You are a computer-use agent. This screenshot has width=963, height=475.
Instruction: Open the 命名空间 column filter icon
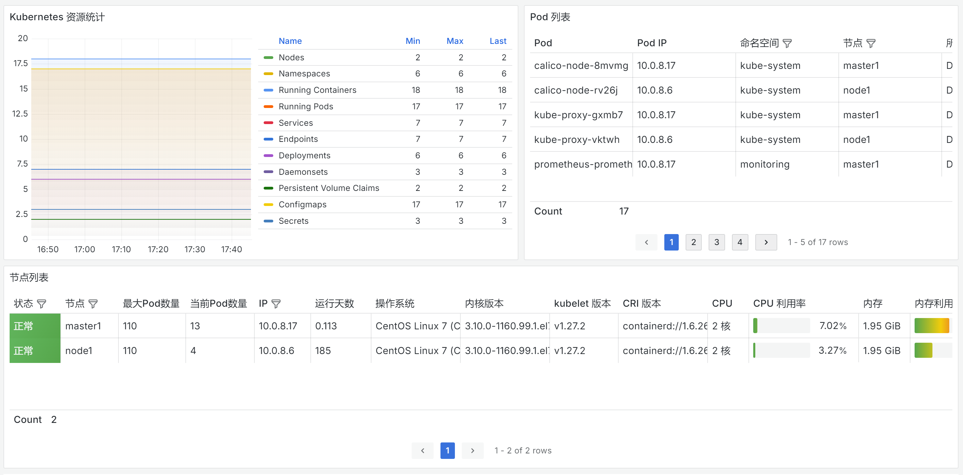click(x=787, y=43)
